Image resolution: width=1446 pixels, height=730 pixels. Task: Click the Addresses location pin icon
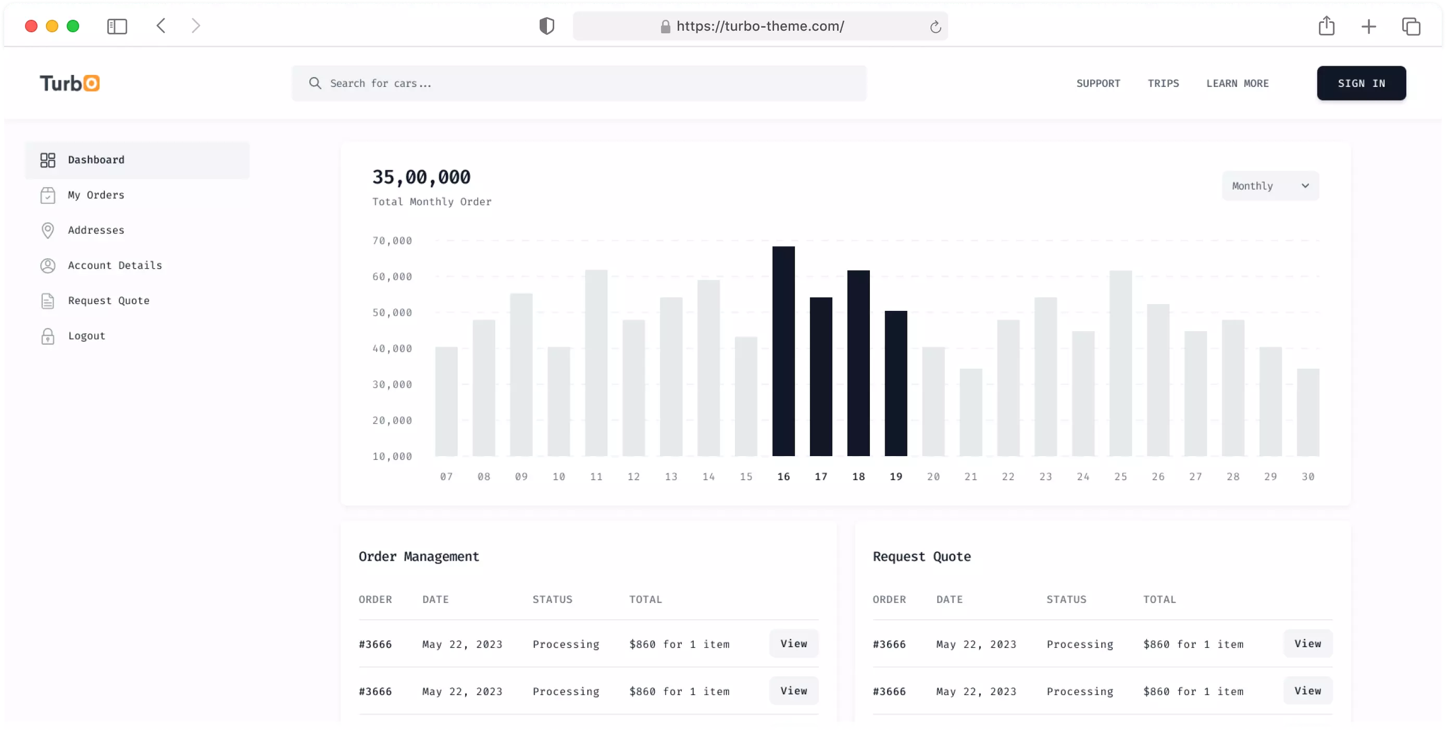(x=48, y=230)
